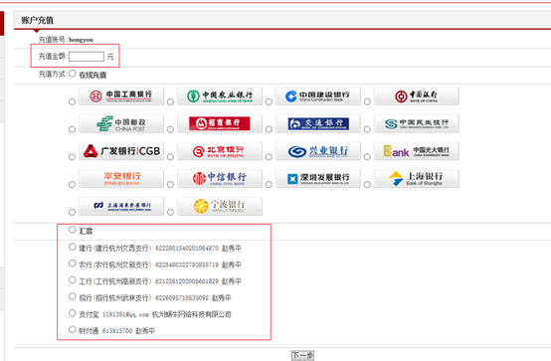Select radio button beside 中国银行 logo

367,102
